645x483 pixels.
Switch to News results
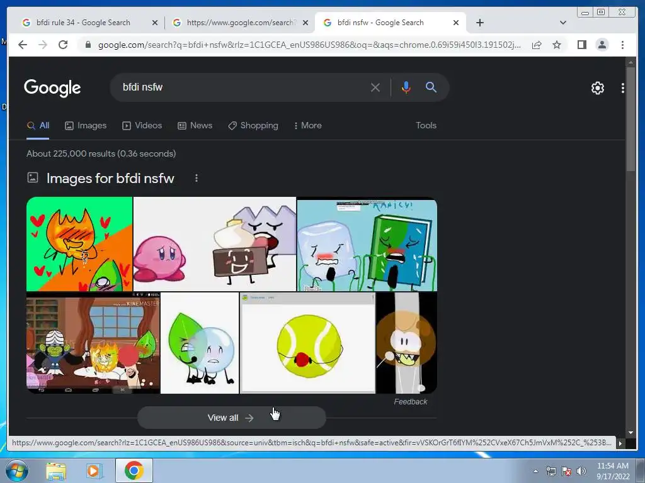point(195,126)
